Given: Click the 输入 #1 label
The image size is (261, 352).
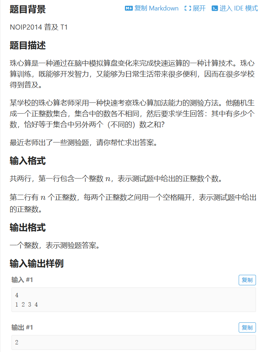Looking at the screenshot, I should tap(22, 280).
